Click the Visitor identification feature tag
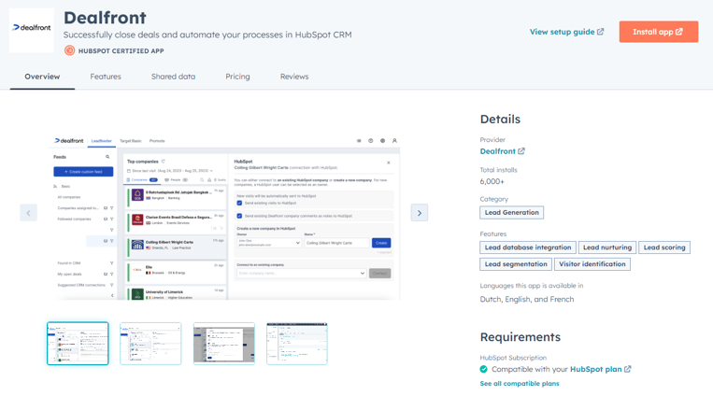 point(592,264)
